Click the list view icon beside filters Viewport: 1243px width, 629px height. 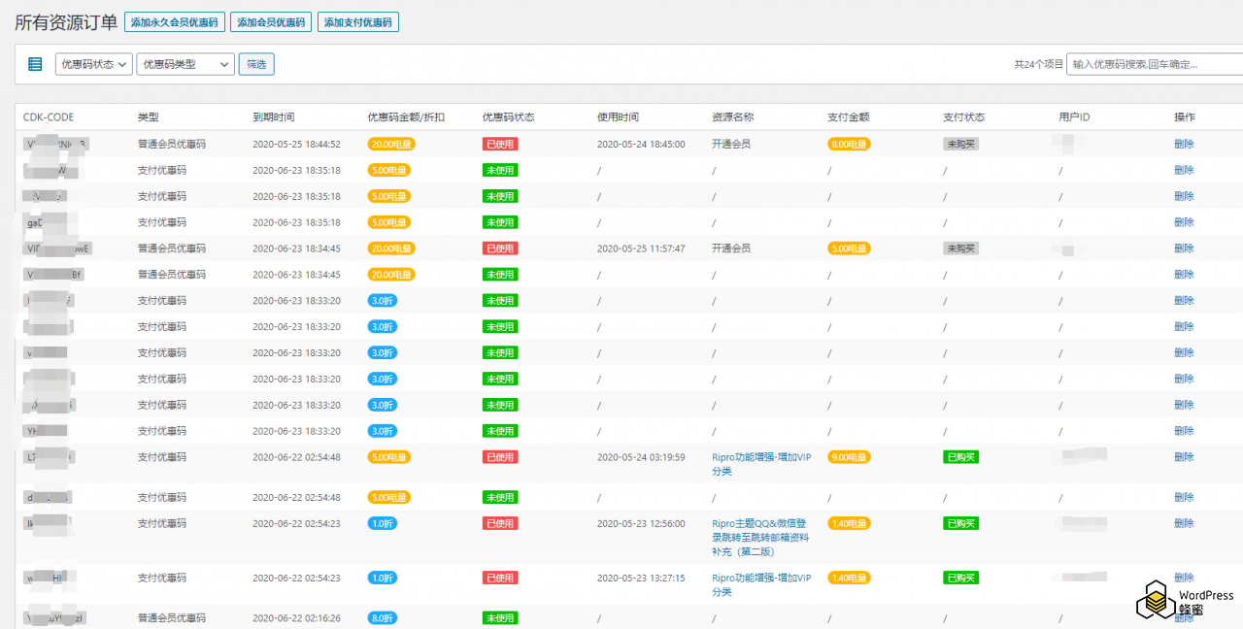point(35,64)
